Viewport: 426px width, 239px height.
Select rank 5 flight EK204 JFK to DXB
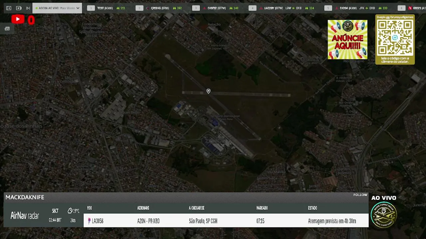pos(358,8)
